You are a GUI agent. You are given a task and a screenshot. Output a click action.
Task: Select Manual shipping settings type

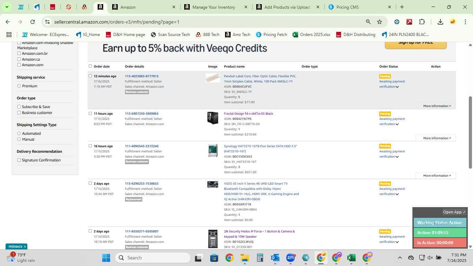click(19, 139)
